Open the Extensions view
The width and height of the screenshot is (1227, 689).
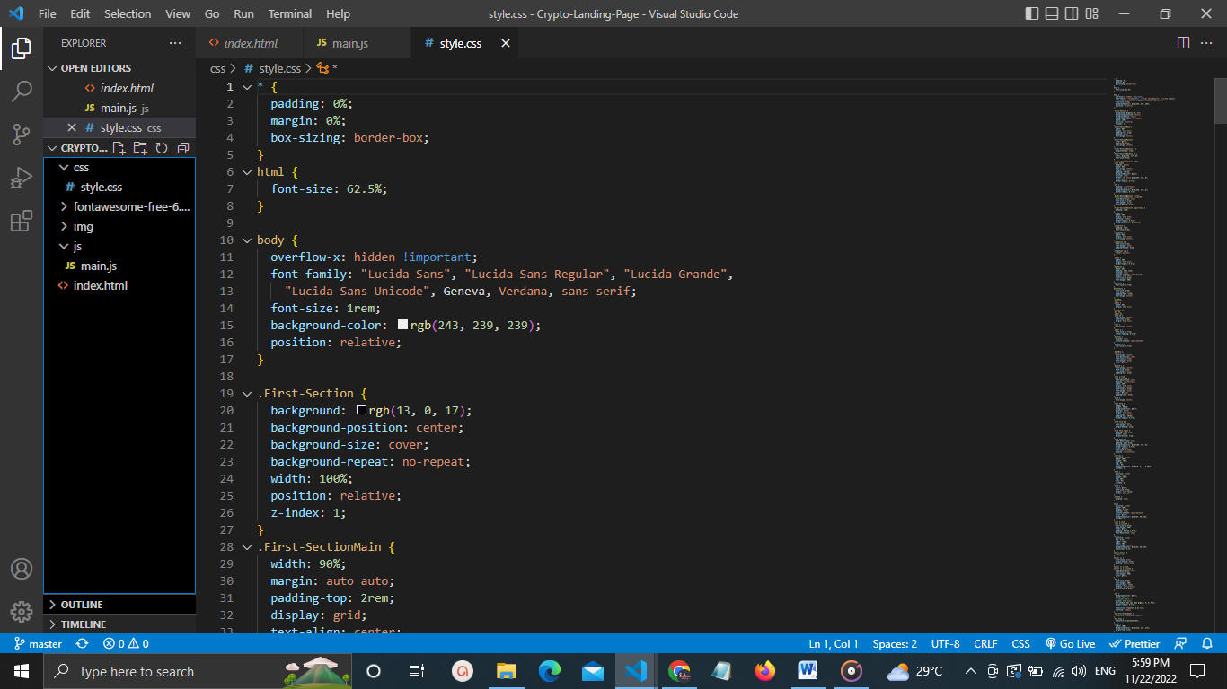[x=22, y=222]
